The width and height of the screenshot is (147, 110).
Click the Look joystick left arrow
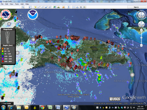pyautogui.click(x=139, y=15)
